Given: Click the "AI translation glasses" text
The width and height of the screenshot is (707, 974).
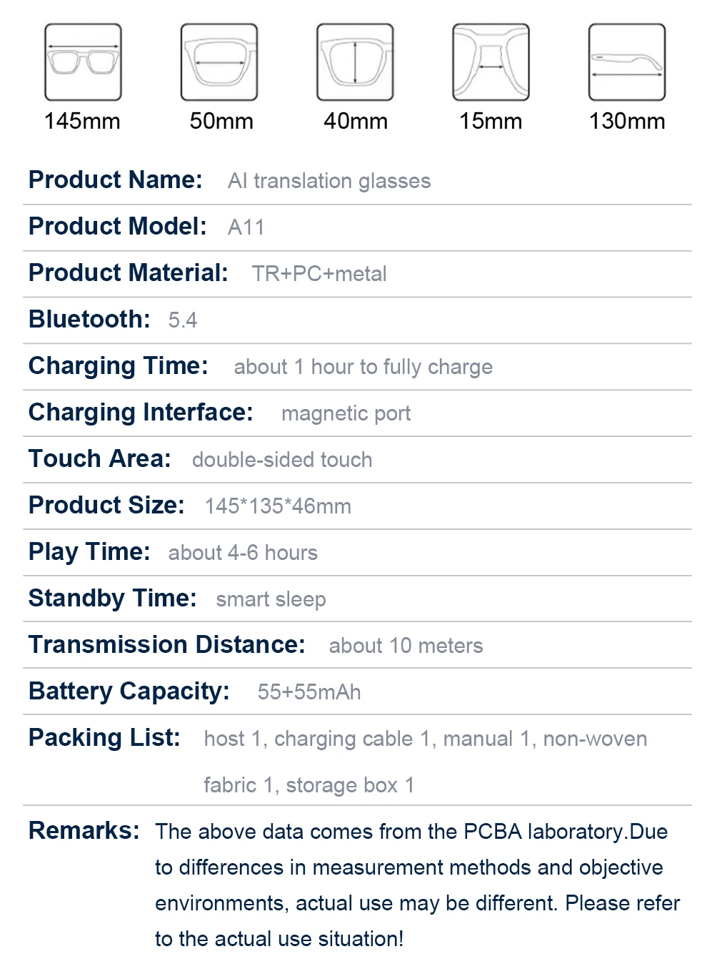Looking at the screenshot, I should (x=329, y=181).
